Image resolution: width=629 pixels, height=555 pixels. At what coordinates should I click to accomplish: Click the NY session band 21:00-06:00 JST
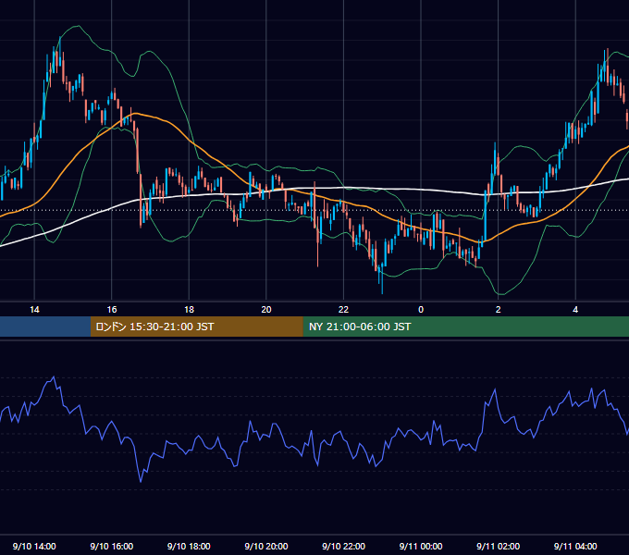click(465, 327)
